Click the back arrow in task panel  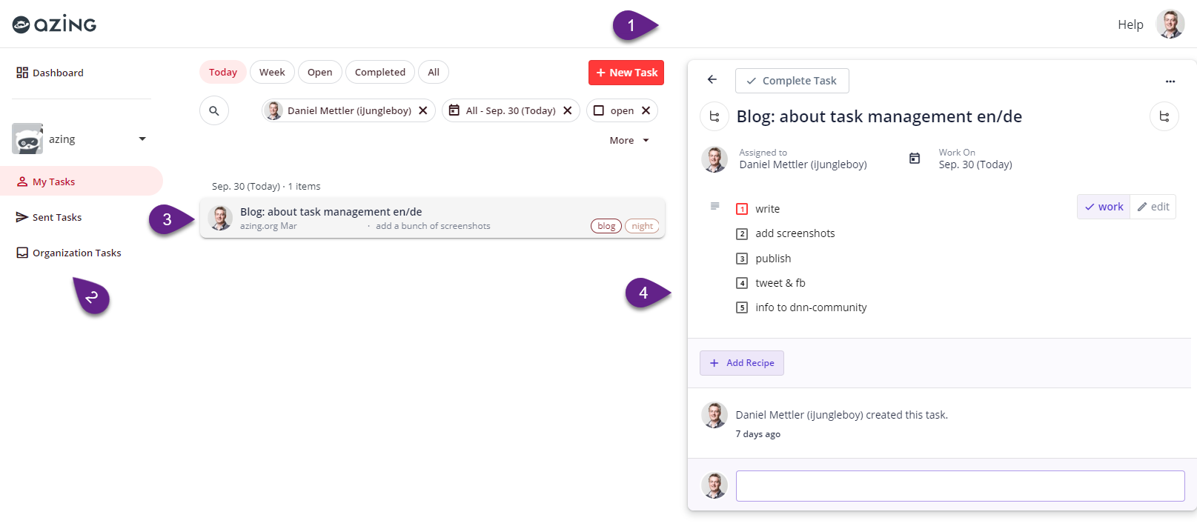pos(712,80)
